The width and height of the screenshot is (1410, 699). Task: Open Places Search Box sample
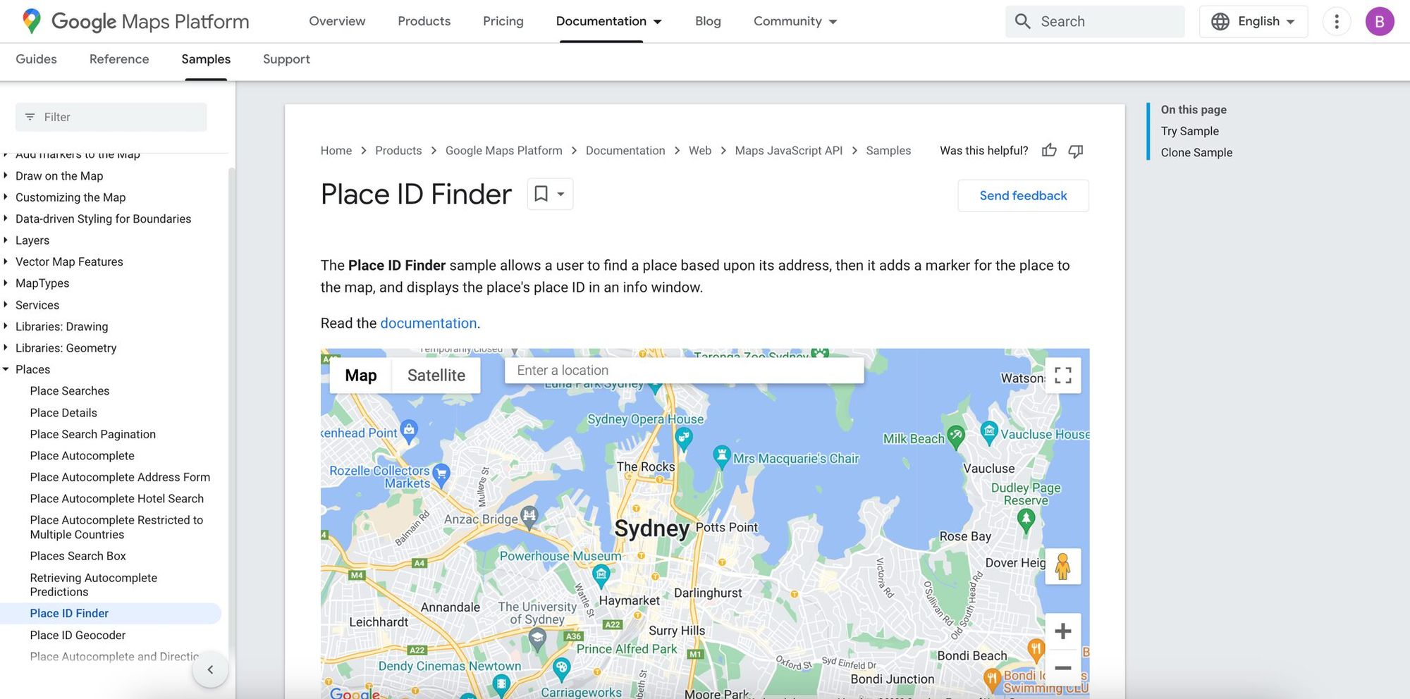click(78, 556)
